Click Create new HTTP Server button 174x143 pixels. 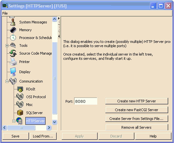pyautogui.click(x=137, y=101)
